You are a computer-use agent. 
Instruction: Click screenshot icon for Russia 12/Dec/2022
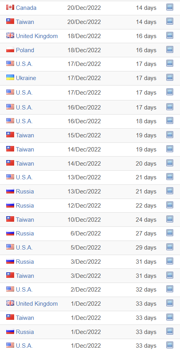170,205
